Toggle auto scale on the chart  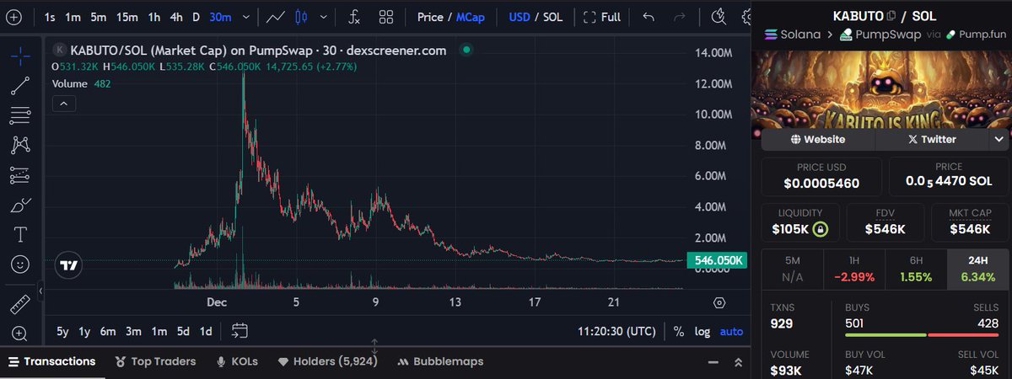731,332
